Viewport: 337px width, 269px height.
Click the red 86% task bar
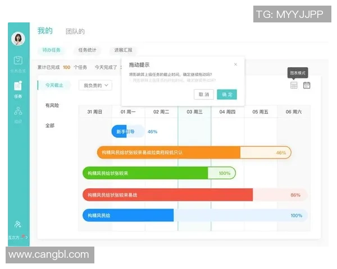pos(195,195)
